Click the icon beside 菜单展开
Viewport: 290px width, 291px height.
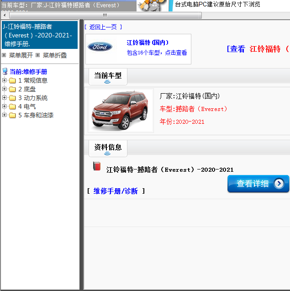4,55
